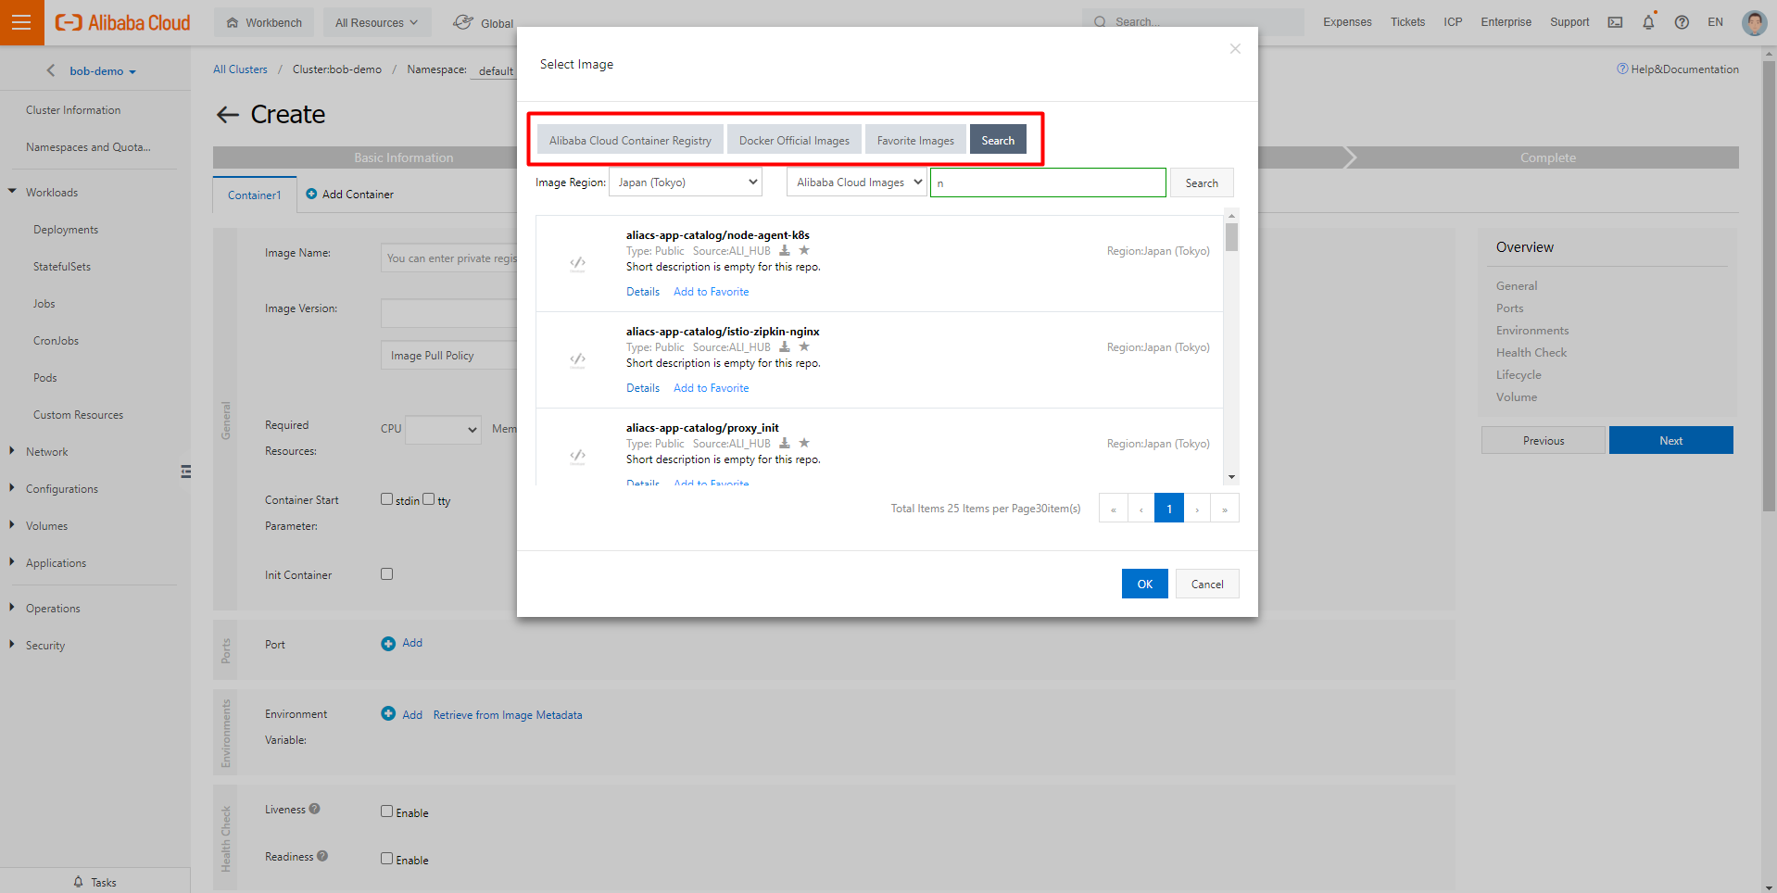The height and width of the screenshot is (893, 1777).
Task: Focus the image keyword search field
Action: (x=1048, y=182)
